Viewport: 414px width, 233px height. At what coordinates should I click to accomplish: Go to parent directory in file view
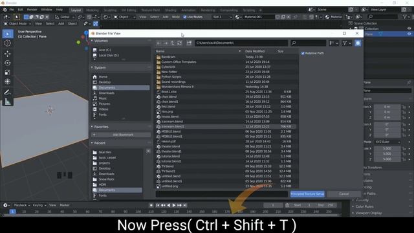(x=173, y=43)
